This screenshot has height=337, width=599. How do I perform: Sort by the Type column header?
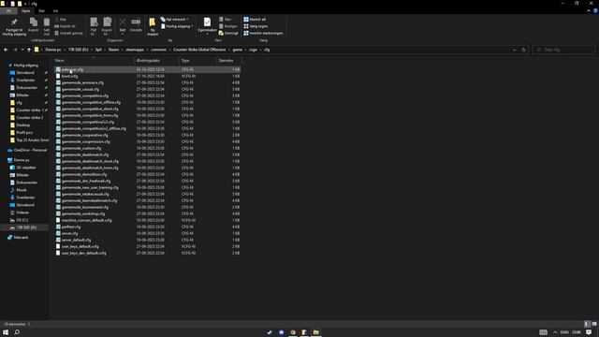(x=197, y=60)
